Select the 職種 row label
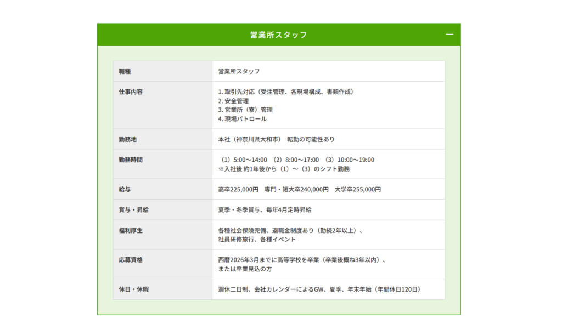This screenshot has width=562, height=335. (x=125, y=71)
